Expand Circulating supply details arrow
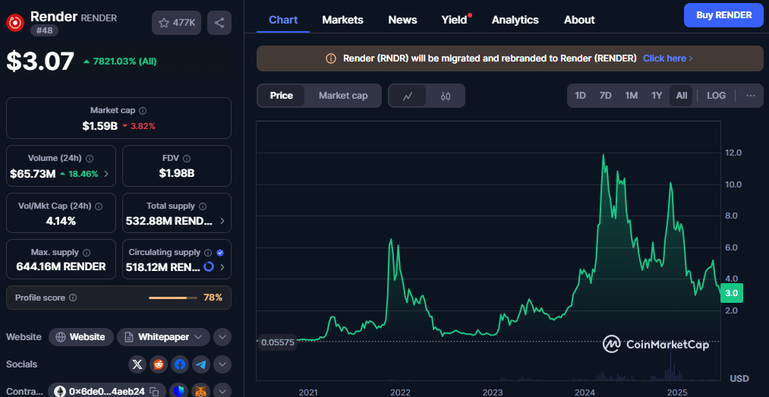The height and width of the screenshot is (397, 769). pos(222,267)
